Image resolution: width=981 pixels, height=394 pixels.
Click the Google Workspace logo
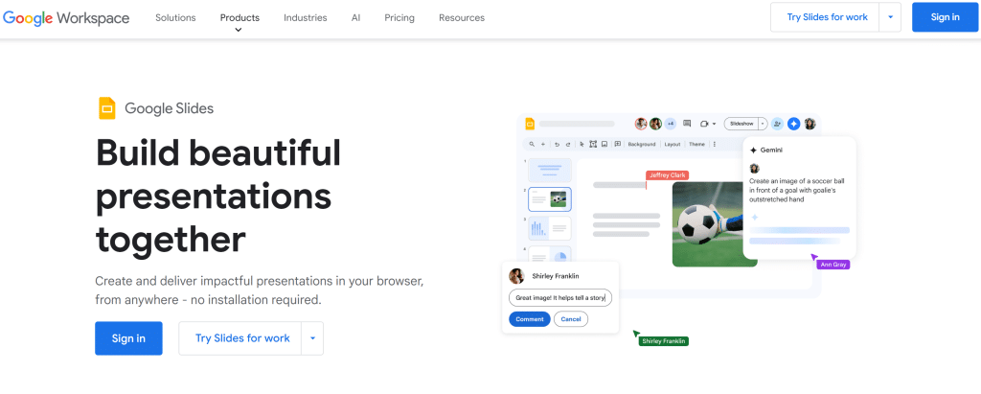(x=66, y=17)
